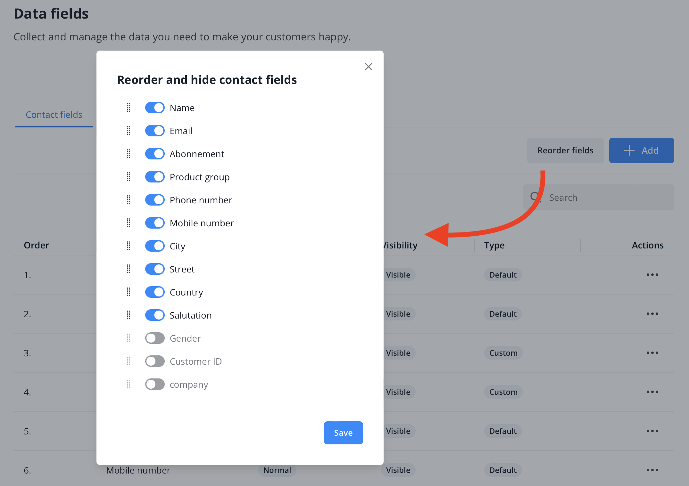Open actions menu for row 3
The width and height of the screenshot is (689, 486).
click(x=652, y=353)
